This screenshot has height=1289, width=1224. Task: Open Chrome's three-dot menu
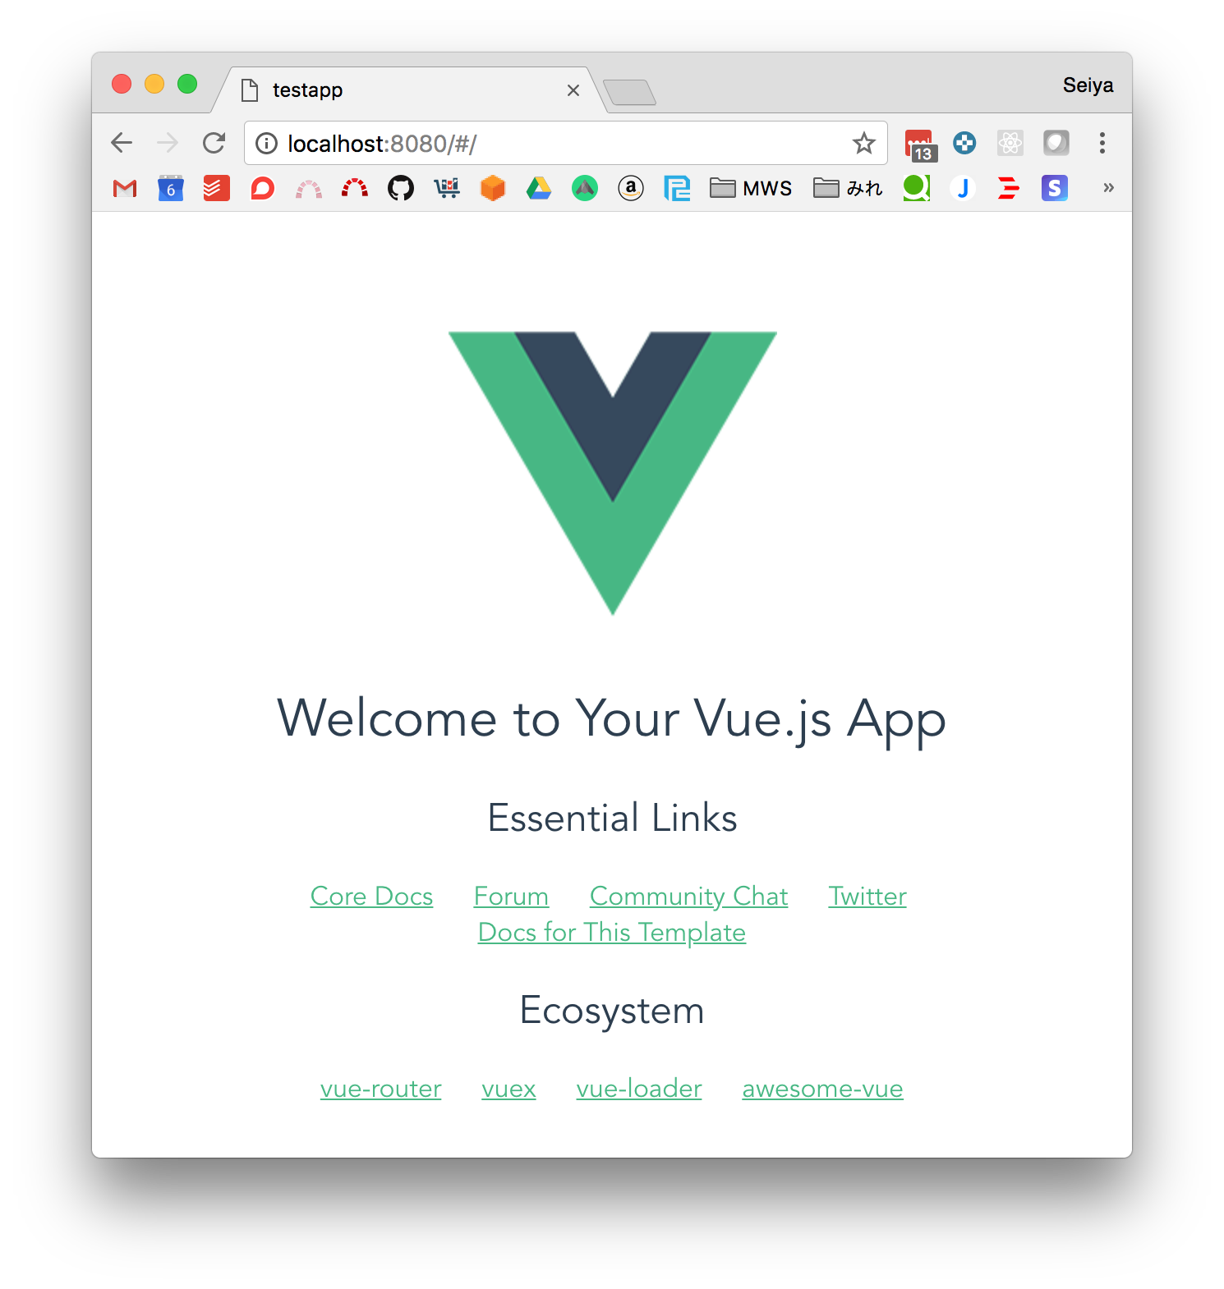pyautogui.click(x=1102, y=143)
